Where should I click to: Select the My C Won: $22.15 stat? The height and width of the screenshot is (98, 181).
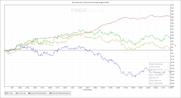point(156,70)
